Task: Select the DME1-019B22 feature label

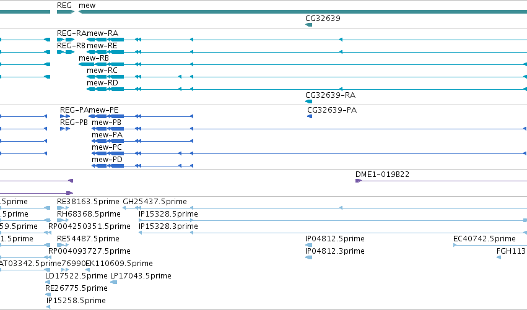Action: click(383, 174)
